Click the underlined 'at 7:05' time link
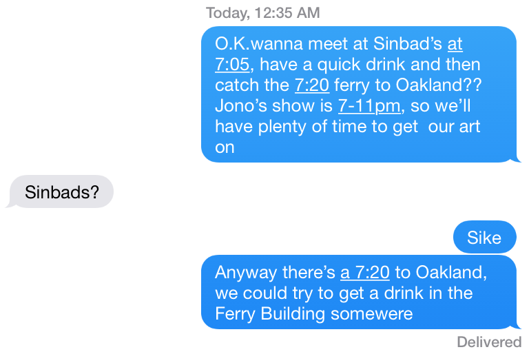Image resolution: width=529 pixels, height=354 pixels. tap(232, 64)
